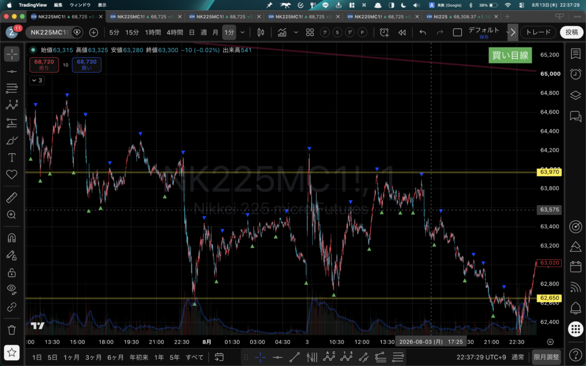Open the indicators menu

tap(282, 33)
